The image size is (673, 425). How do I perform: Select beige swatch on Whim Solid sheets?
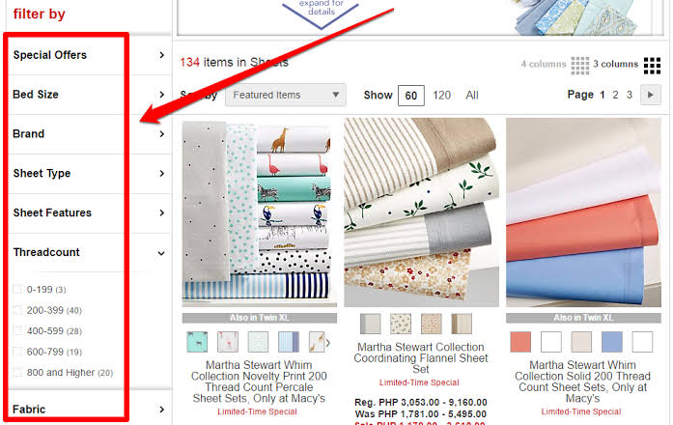coord(581,342)
